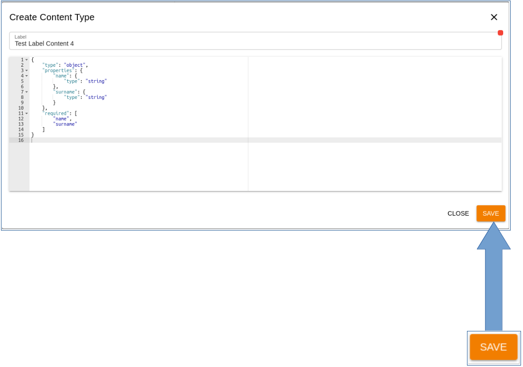Click the Create Content Type title

pos(52,17)
